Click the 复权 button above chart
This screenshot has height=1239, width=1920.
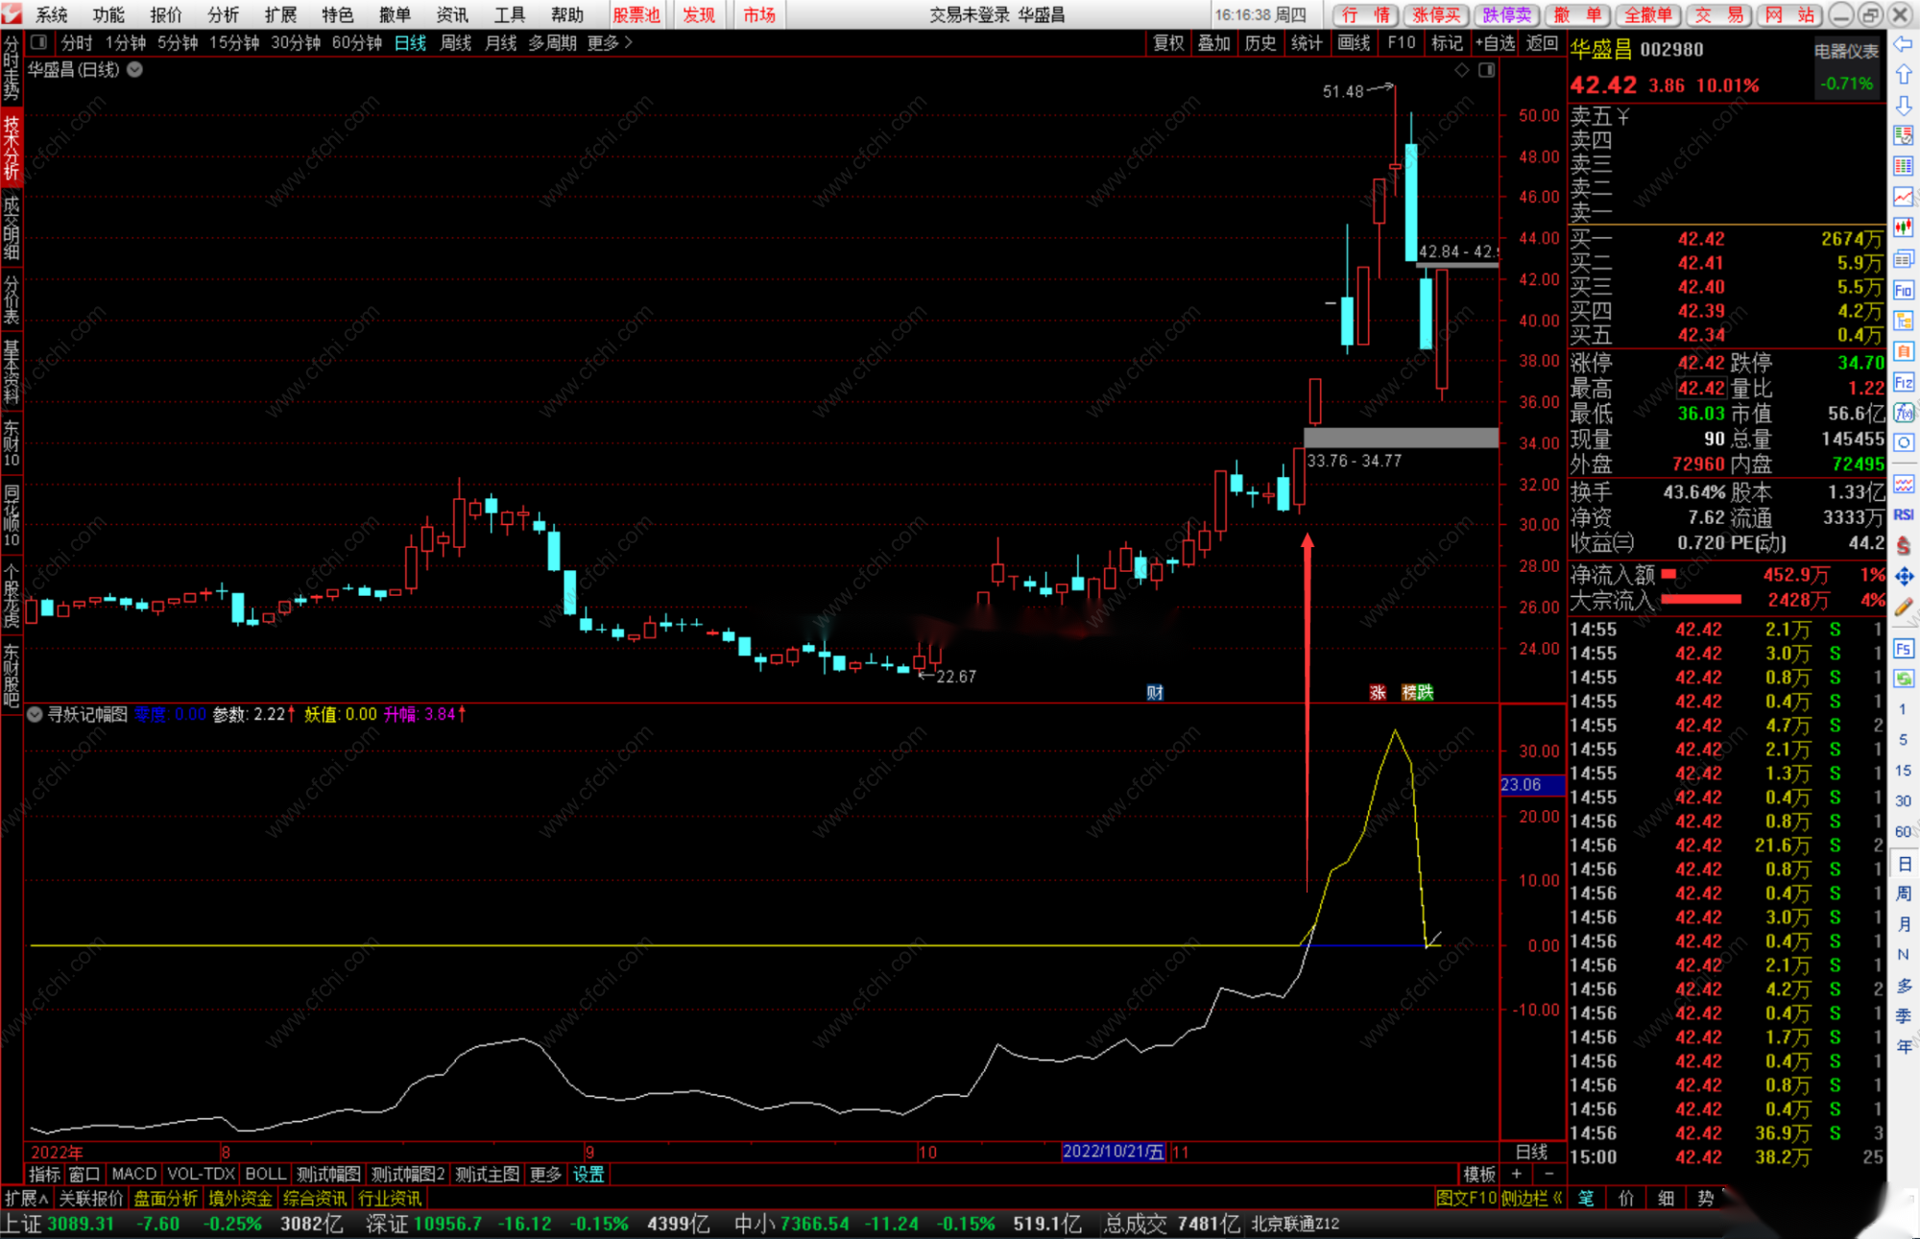[x=1167, y=42]
